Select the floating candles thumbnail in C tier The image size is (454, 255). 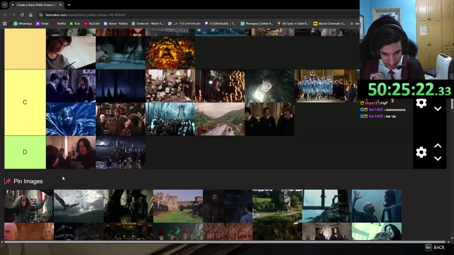point(220,86)
